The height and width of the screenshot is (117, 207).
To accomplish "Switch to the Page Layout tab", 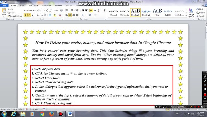I will pyautogui.click(x=33, y=6).
